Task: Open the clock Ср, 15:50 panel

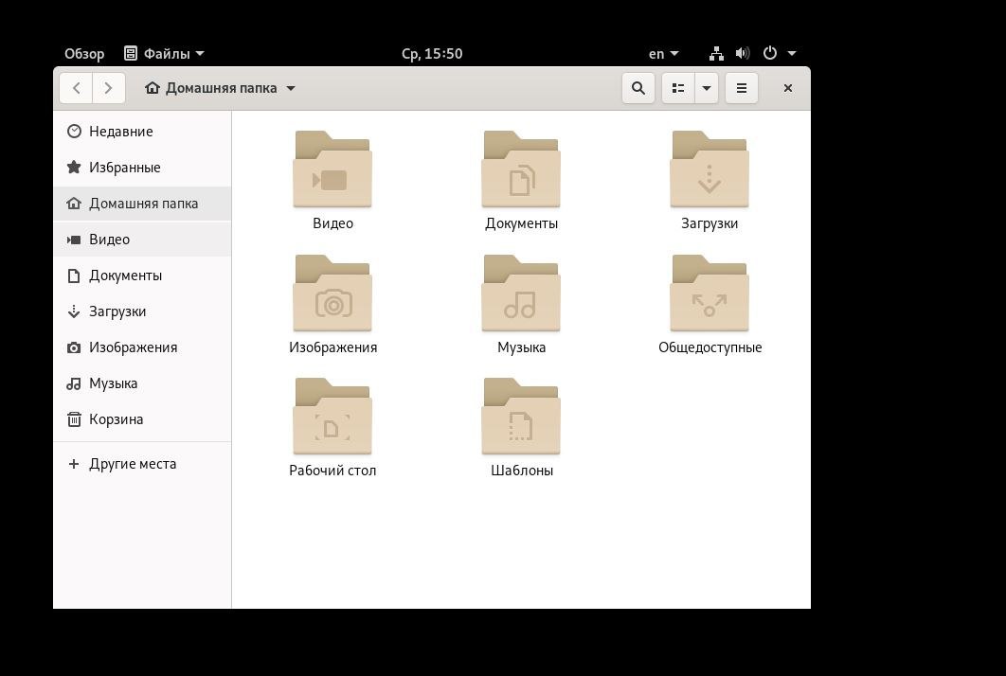Action: point(432,54)
